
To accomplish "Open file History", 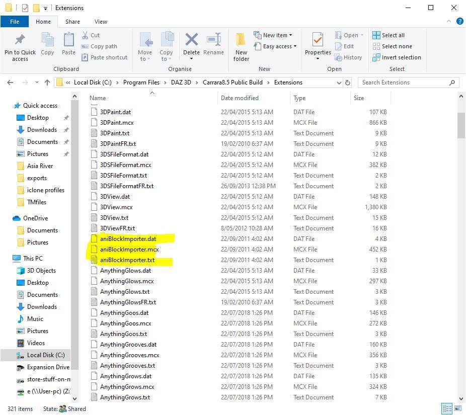I will click(348, 57).
